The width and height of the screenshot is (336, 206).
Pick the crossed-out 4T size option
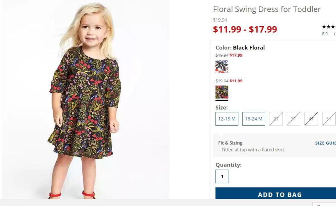tap(311, 119)
